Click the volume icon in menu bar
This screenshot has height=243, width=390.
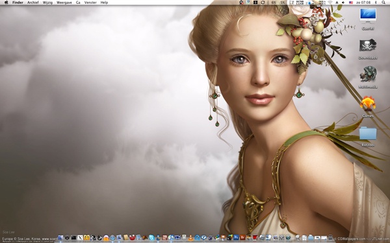tap(343, 3)
